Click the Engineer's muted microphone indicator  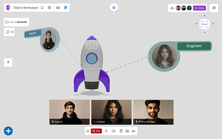tap(95, 122)
